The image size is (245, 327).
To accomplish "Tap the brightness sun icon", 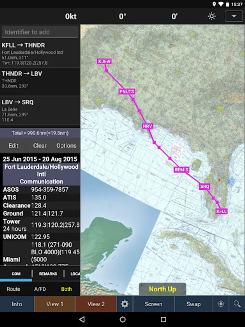I will point(212,16).
